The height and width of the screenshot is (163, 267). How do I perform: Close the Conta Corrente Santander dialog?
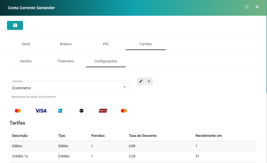(257, 7)
